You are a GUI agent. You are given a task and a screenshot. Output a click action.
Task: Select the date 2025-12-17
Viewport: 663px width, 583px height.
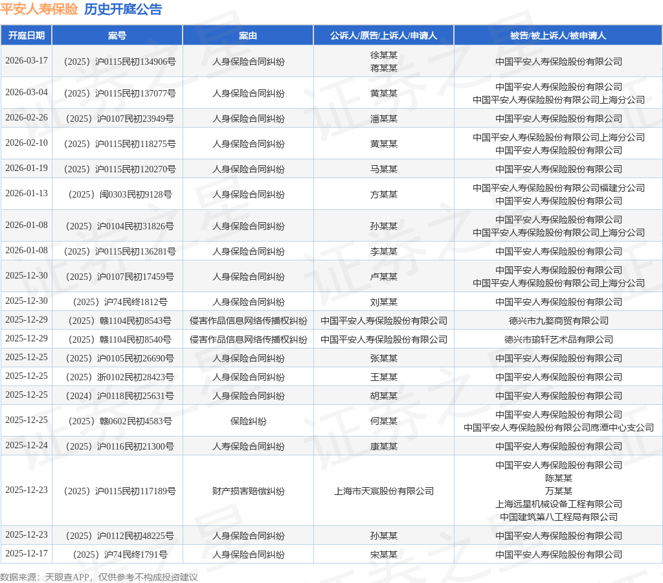tap(26, 553)
